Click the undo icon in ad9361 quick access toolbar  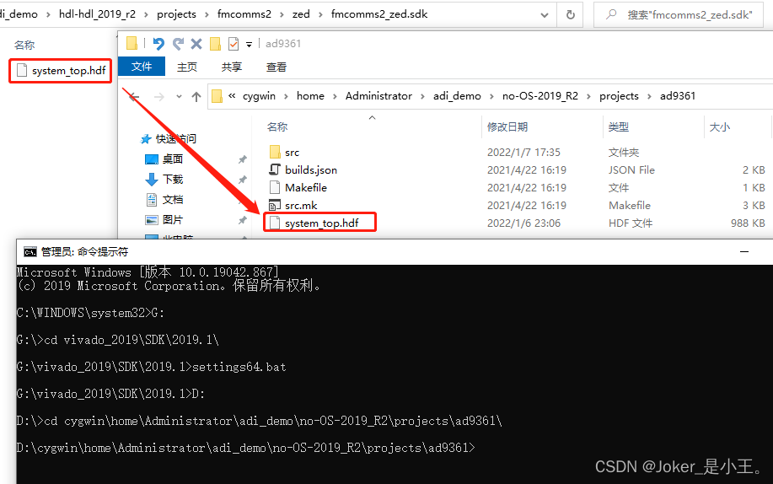click(158, 44)
